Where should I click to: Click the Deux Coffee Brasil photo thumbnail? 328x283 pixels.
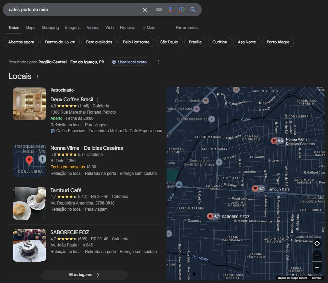[30, 104]
